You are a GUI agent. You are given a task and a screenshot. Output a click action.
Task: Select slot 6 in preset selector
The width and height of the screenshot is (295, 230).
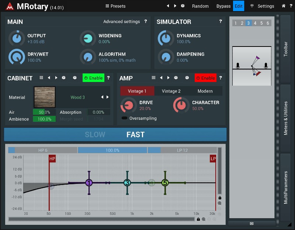point(268,23)
